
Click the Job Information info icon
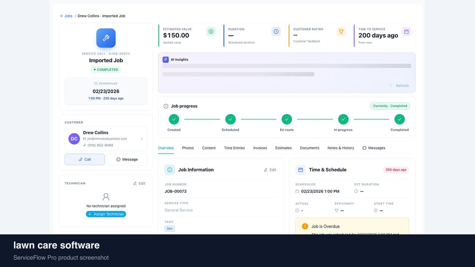pyautogui.click(x=170, y=170)
